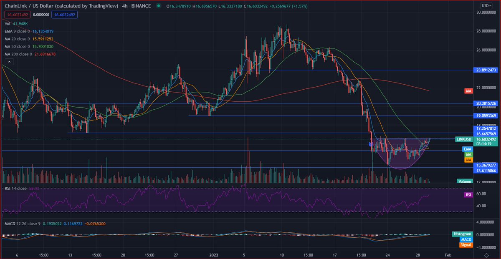Click the 20.3815726 horizontal line price label
501x259 pixels.
coord(486,103)
